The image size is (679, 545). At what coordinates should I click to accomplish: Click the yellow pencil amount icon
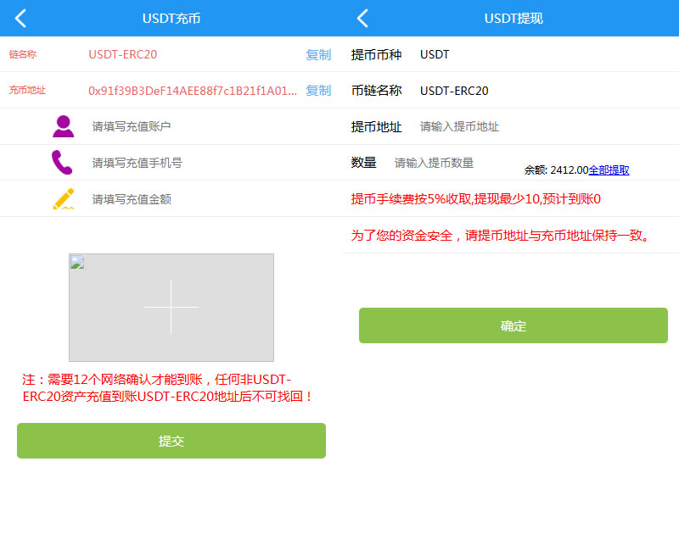click(63, 199)
